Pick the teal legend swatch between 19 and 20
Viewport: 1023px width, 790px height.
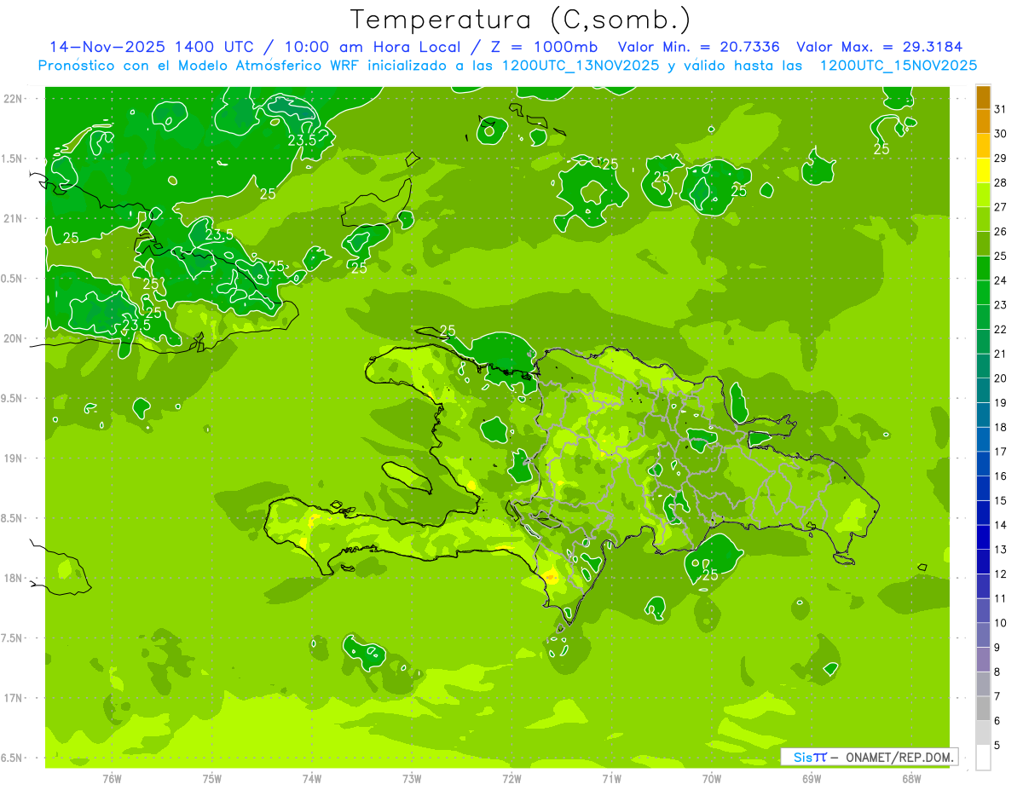point(983,390)
